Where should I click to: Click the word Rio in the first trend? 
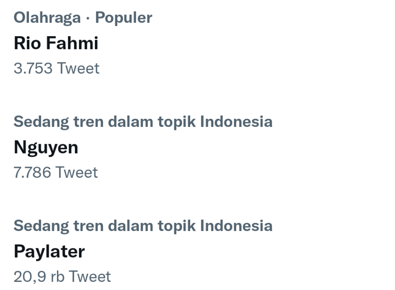click(27, 43)
